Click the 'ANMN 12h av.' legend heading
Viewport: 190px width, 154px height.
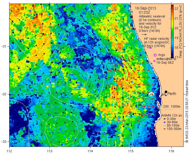172,115
